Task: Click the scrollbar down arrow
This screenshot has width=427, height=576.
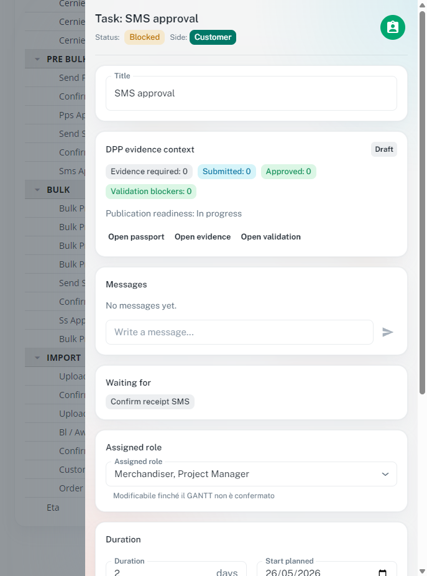Action: [423, 571]
